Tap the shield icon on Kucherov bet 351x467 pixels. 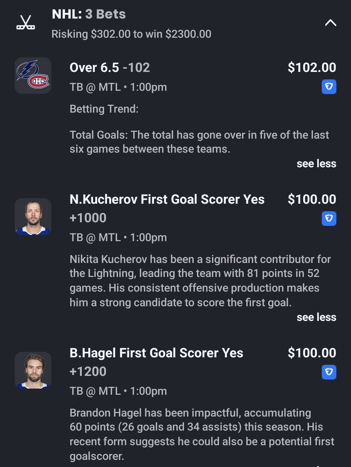[329, 219]
